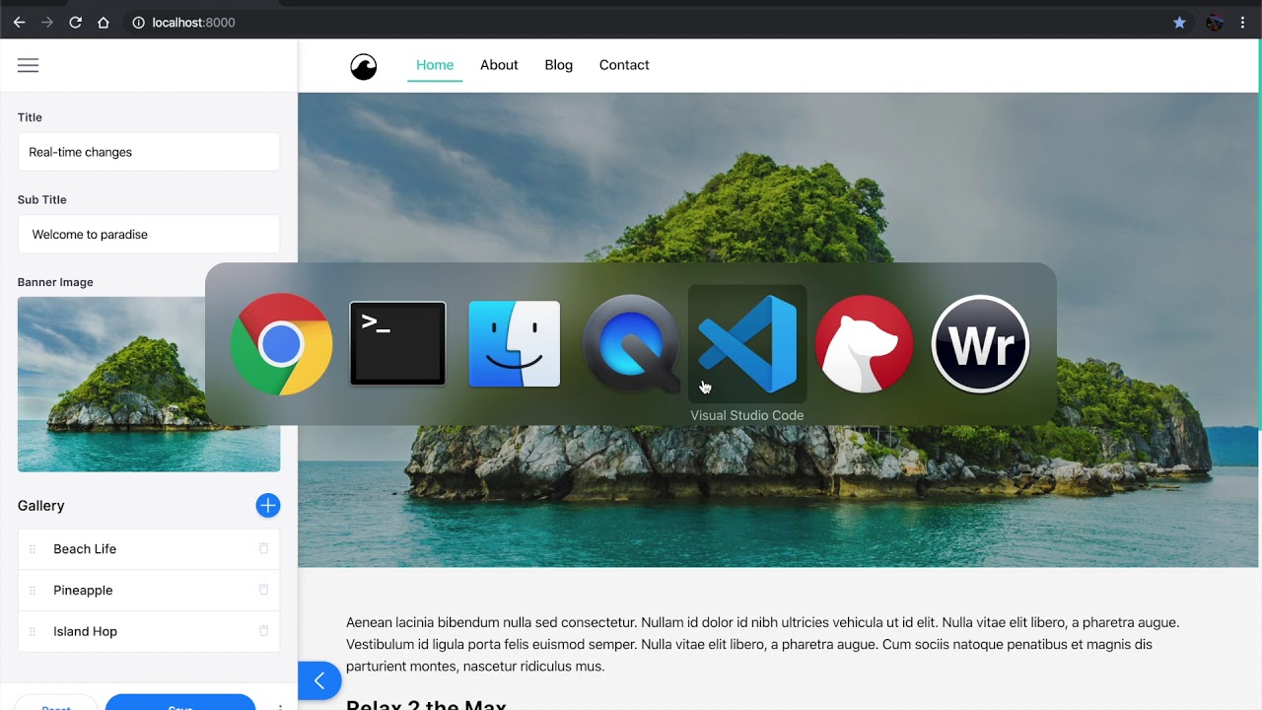Viewport: 1262px width, 710px height.
Task: Grab Pineapple drag handle
Action: 33,591
